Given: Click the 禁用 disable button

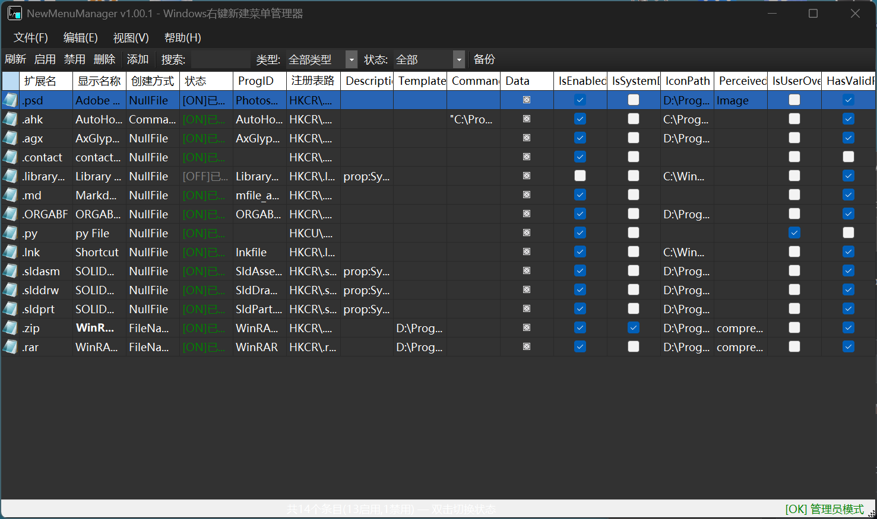Looking at the screenshot, I should 75,59.
